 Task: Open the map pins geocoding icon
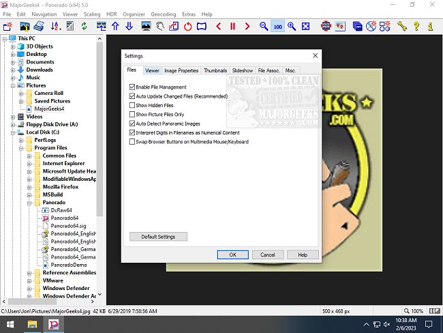click(x=340, y=27)
